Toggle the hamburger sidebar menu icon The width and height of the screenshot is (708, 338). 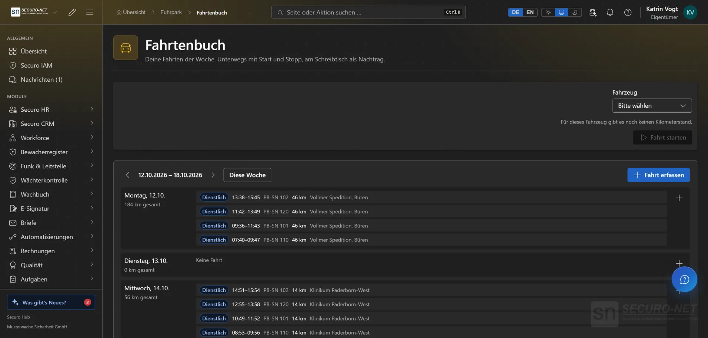tap(90, 12)
